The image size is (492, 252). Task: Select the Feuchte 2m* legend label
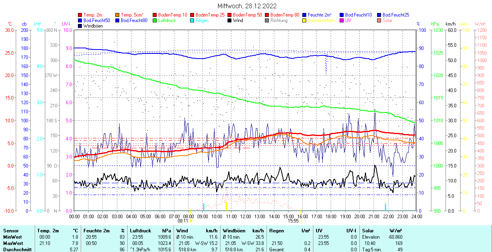tap(320, 15)
